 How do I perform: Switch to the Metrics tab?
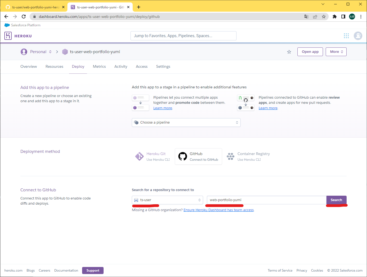tap(99, 66)
